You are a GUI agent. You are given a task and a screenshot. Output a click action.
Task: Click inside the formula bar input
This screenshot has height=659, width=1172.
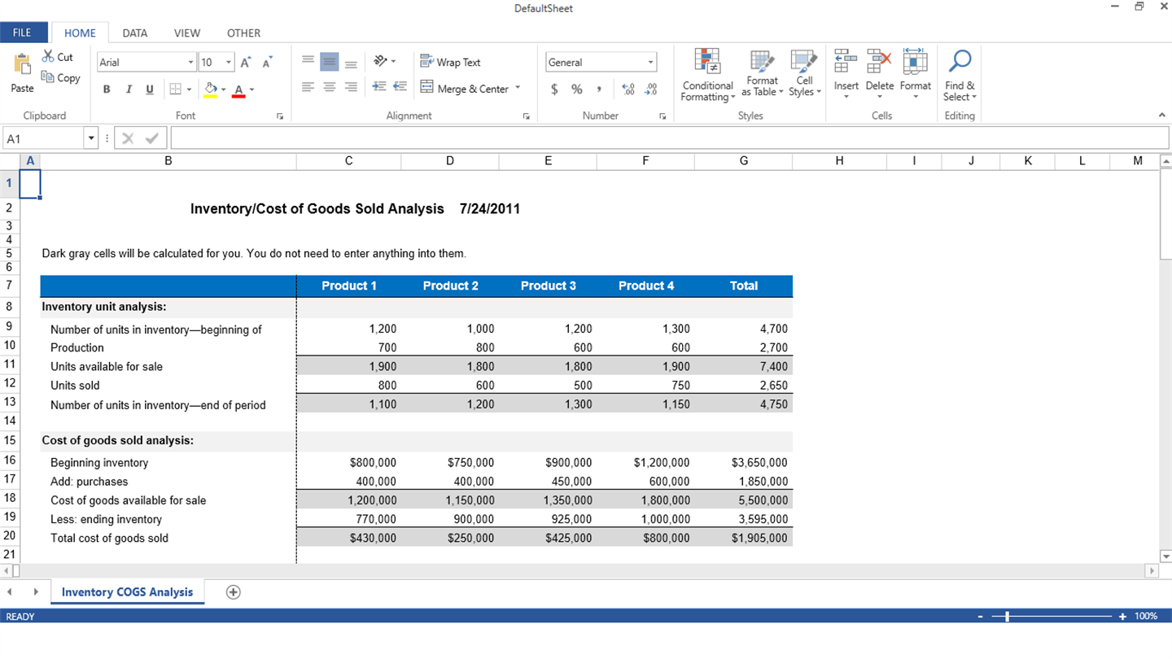667,138
